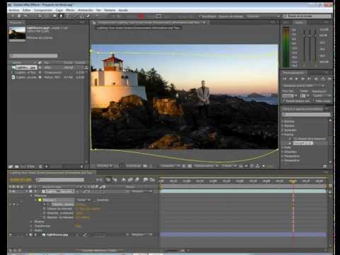Click Interpret Footage icon in Project panel
The width and height of the screenshot is (340, 255).
[11, 166]
